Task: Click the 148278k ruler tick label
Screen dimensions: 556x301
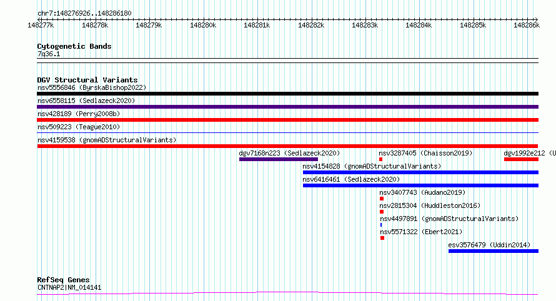Action: point(95,25)
